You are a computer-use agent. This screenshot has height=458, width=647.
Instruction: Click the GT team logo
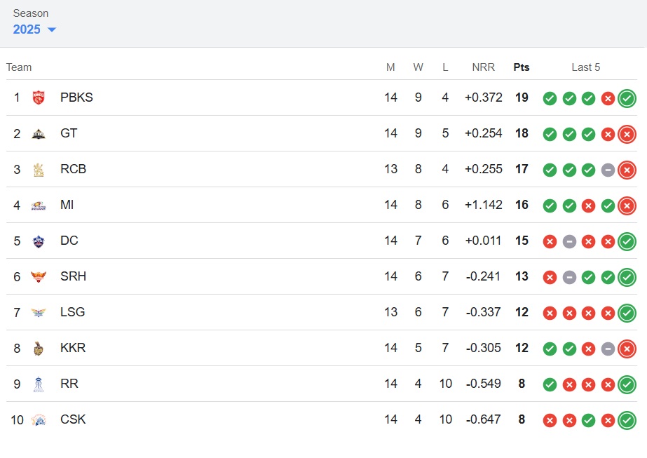(x=39, y=134)
